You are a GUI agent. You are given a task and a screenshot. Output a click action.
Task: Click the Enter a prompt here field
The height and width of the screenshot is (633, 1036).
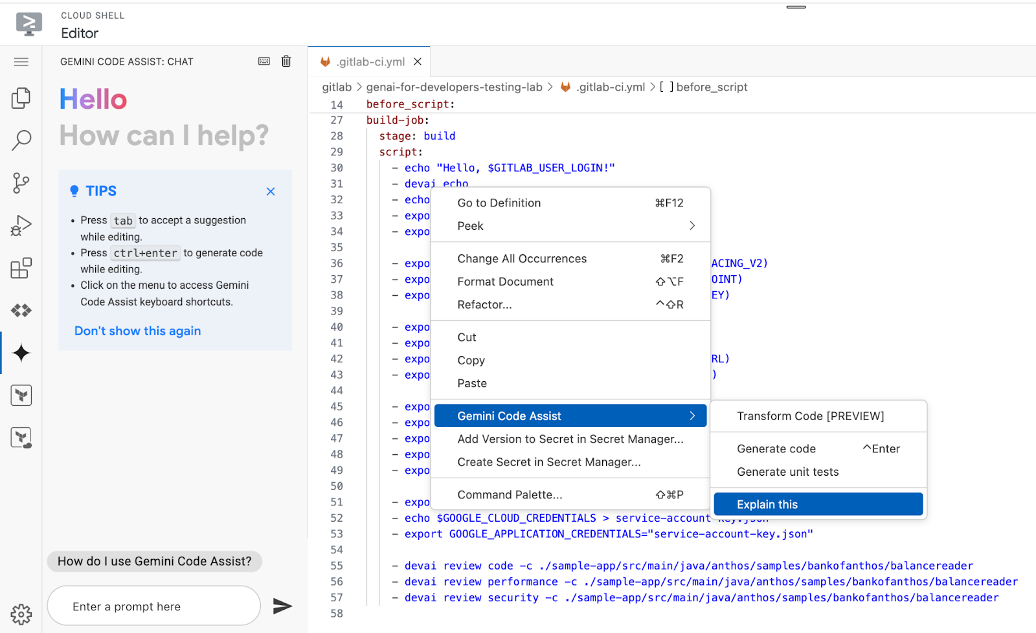click(154, 606)
